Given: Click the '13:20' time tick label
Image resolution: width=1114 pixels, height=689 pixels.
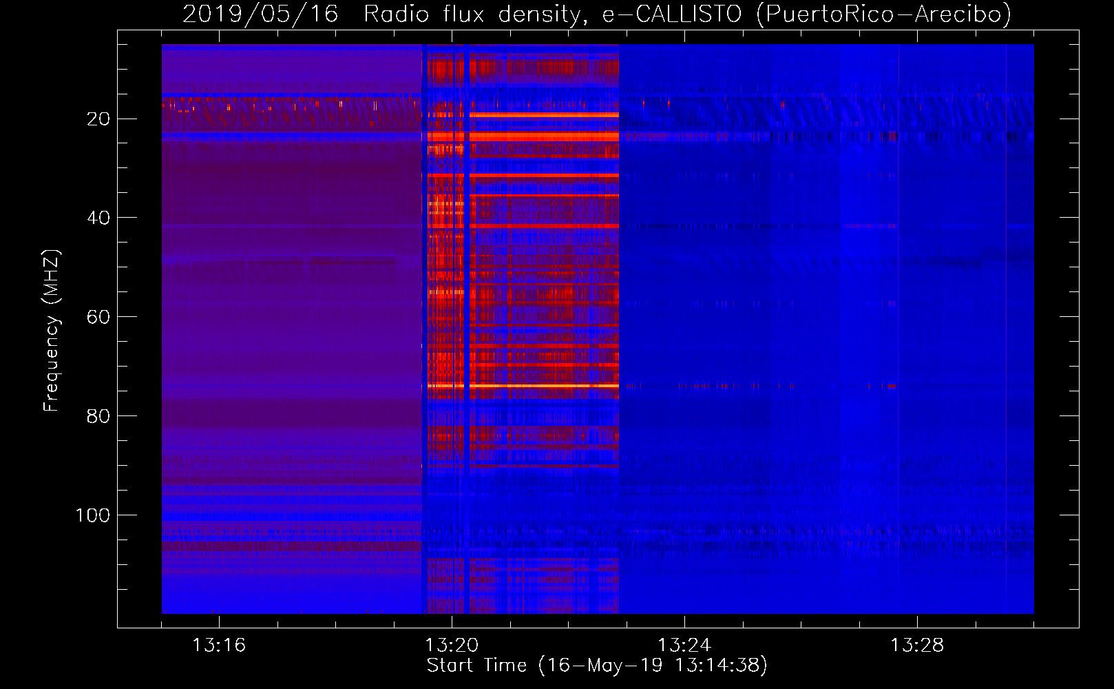Looking at the screenshot, I should tap(452, 646).
